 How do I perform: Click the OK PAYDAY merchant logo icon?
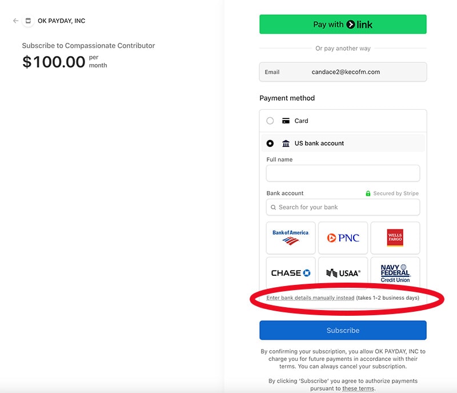coord(28,21)
